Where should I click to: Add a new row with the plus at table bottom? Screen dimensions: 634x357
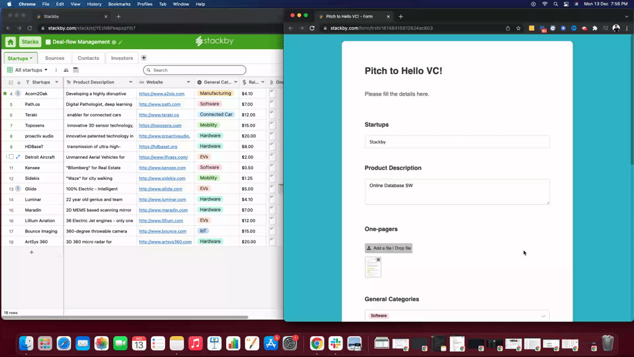tap(32, 253)
